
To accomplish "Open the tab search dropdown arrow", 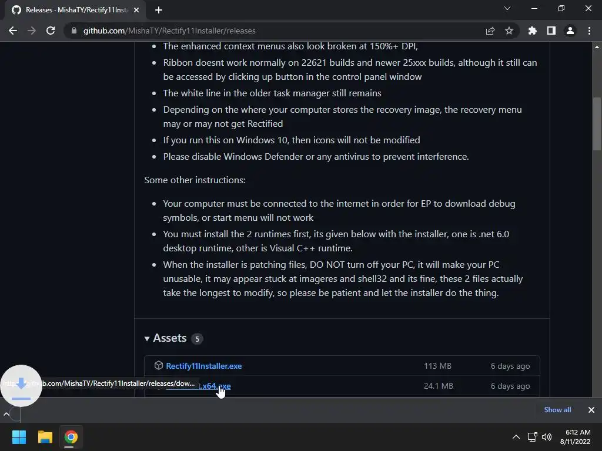I will pyautogui.click(x=507, y=8).
